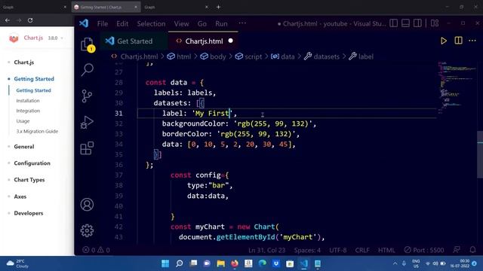Click label in the breadcrumb

[x=365, y=56]
